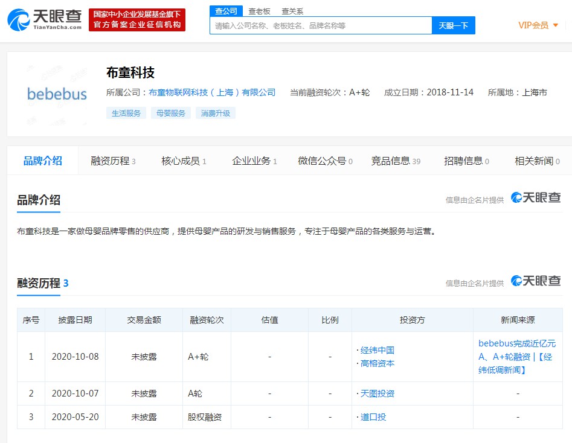The image size is (572, 443).
Task: Click the date cell 2020-05-20
Action: pyautogui.click(x=75, y=417)
